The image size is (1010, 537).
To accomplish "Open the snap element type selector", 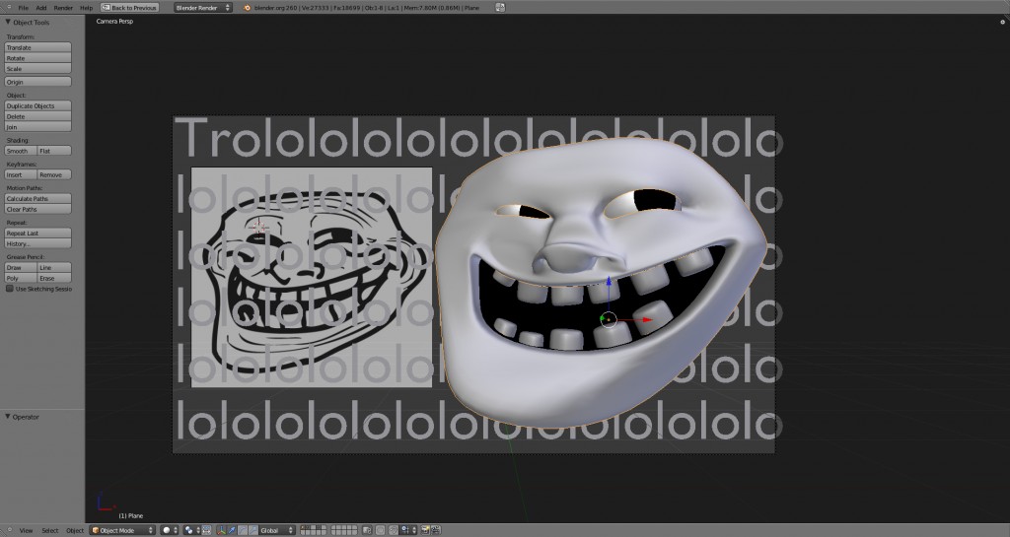I will pos(408,530).
